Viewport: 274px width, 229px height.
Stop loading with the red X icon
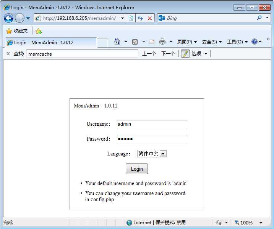tap(150, 18)
